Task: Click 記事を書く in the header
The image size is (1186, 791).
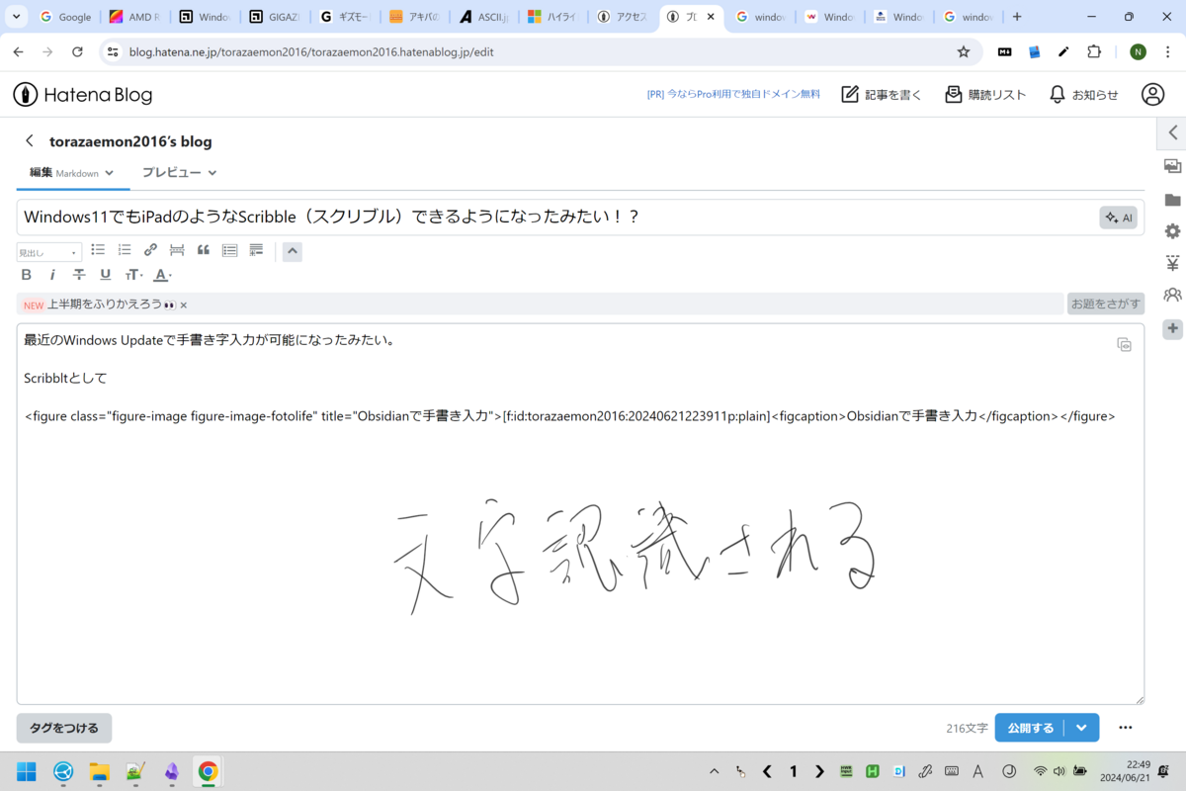Action: 882,95
